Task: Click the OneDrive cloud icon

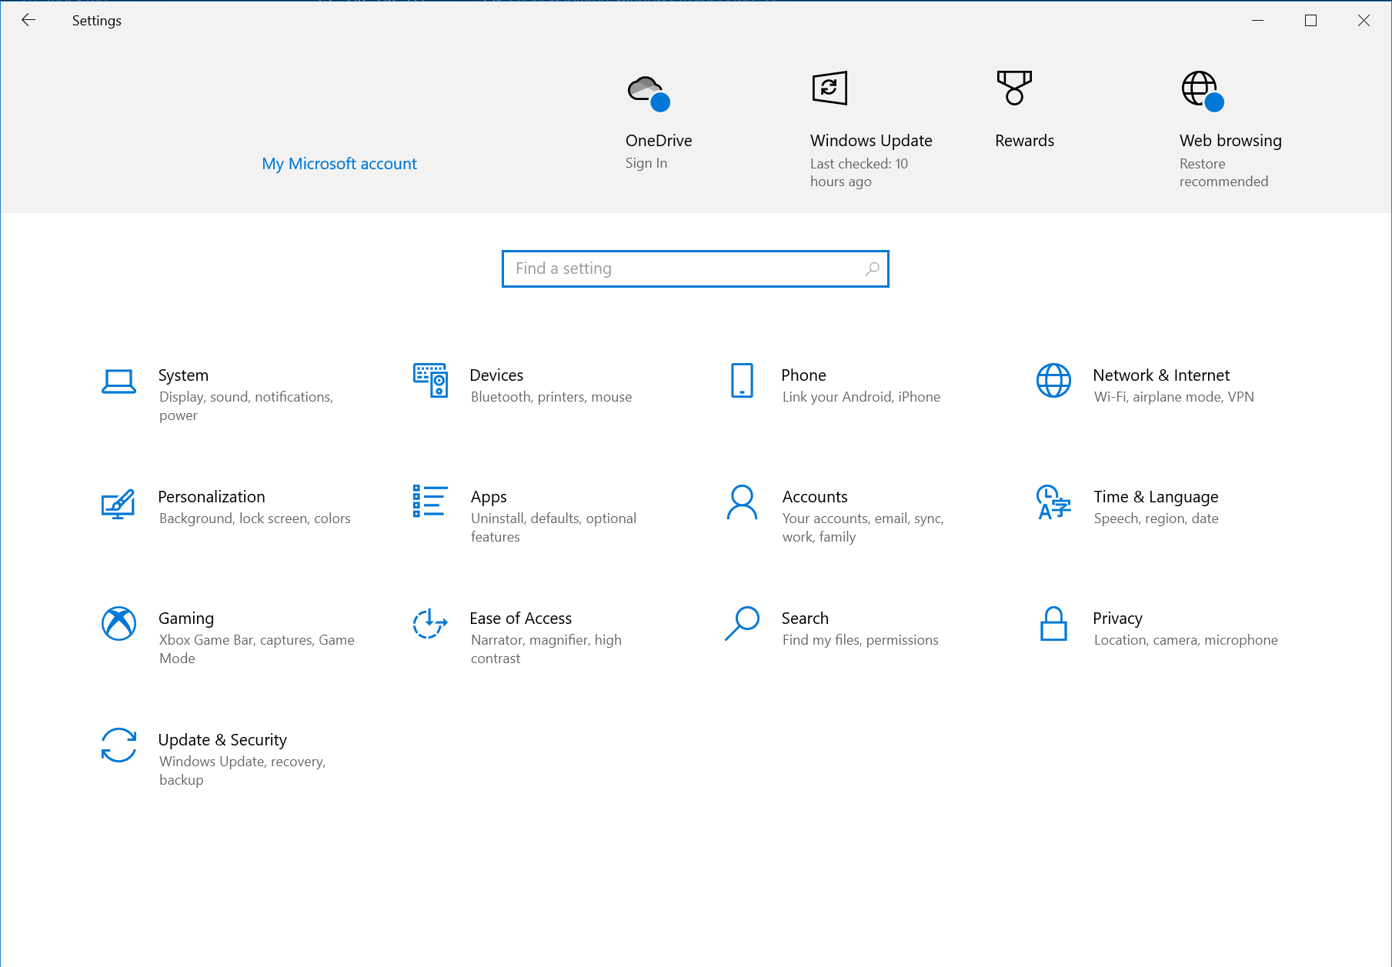Action: click(648, 92)
